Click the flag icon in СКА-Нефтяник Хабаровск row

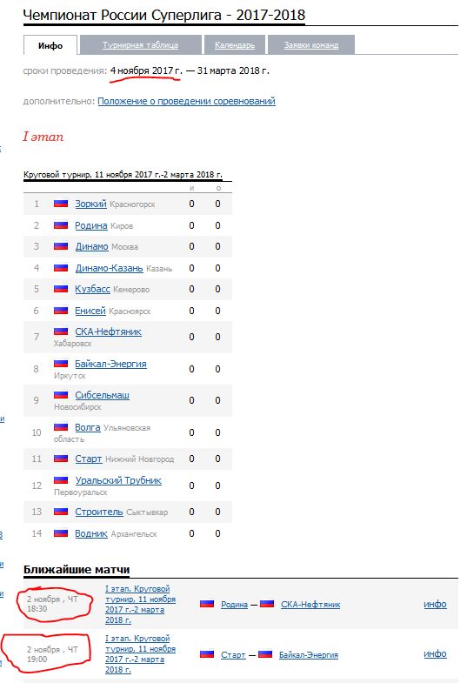(61, 331)
